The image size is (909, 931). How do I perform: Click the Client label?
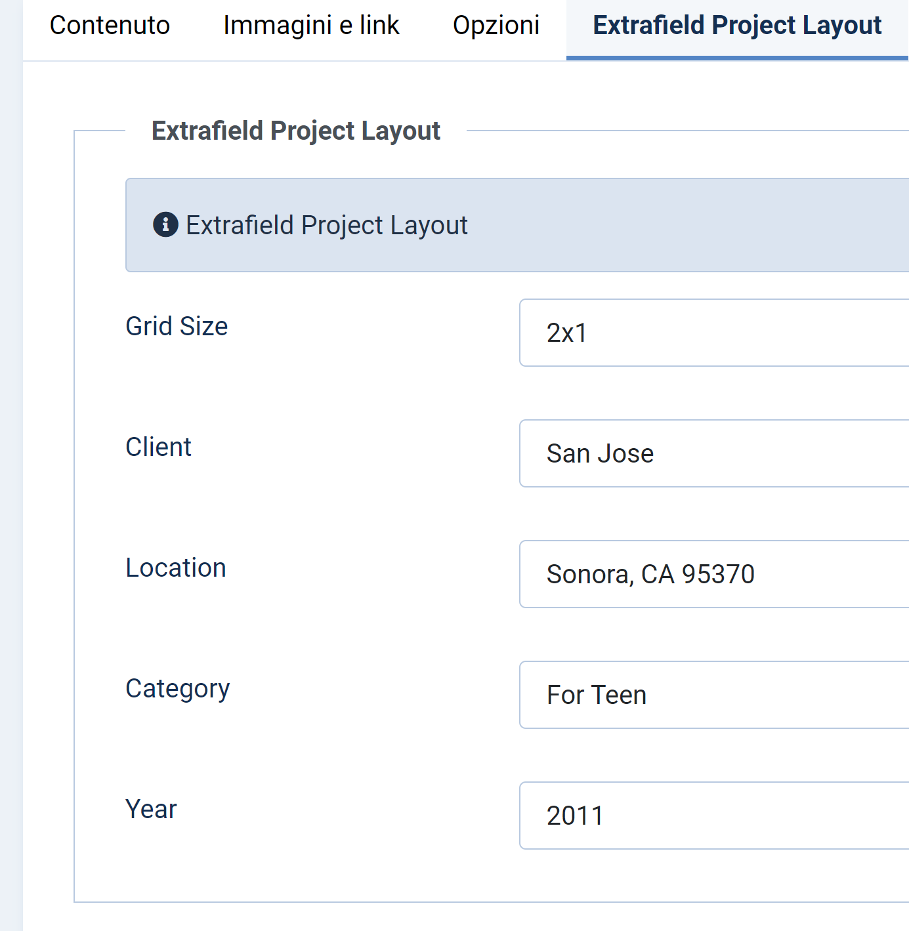point(158,447)
